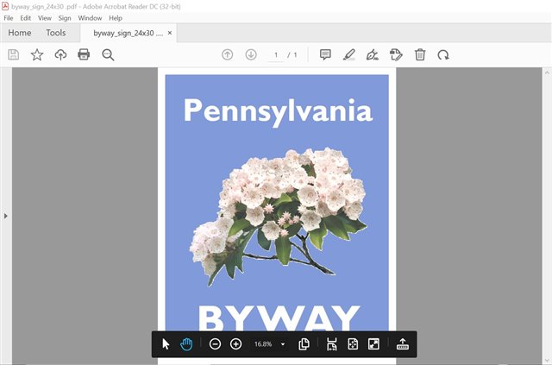Click the BYWAY text on the sign
Screen dimensions: 552x365
click(279, 318)
